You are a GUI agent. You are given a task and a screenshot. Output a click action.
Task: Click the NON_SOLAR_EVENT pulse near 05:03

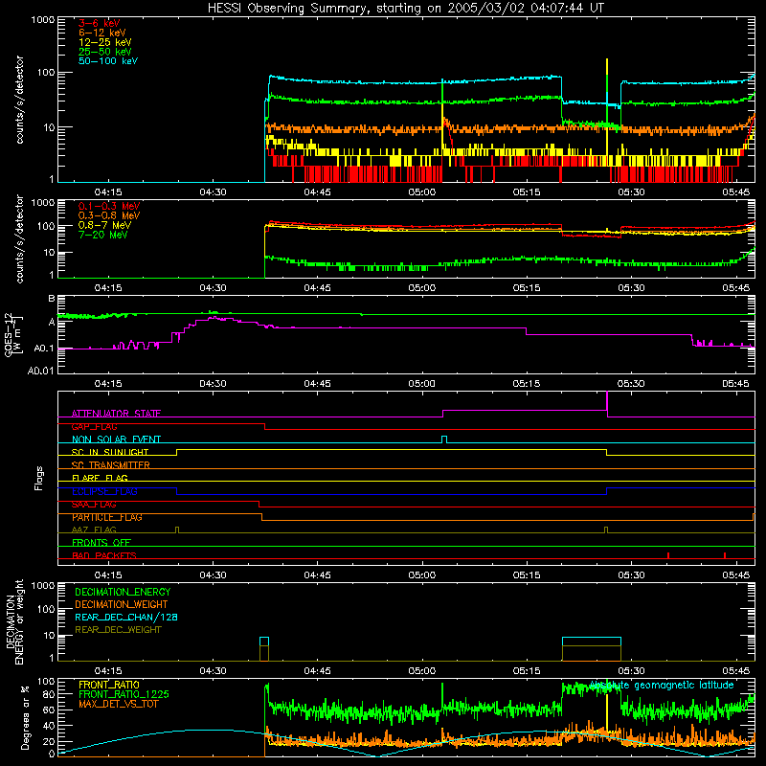(x=444, y=439)
